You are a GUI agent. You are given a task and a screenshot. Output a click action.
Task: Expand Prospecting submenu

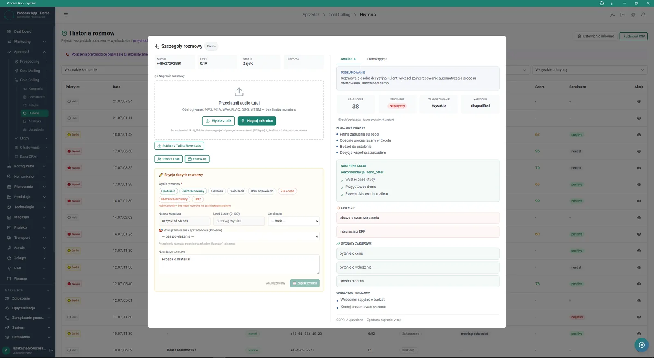(x=31, y=62)
